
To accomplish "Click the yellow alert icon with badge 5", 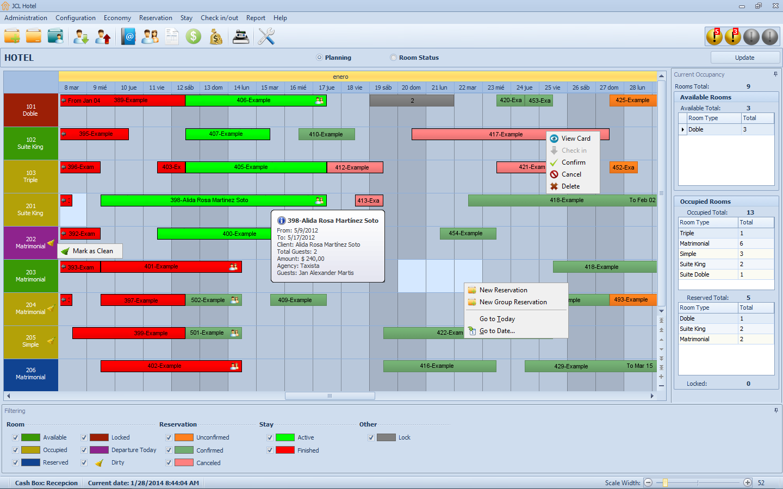I will [x=714, y=36].
